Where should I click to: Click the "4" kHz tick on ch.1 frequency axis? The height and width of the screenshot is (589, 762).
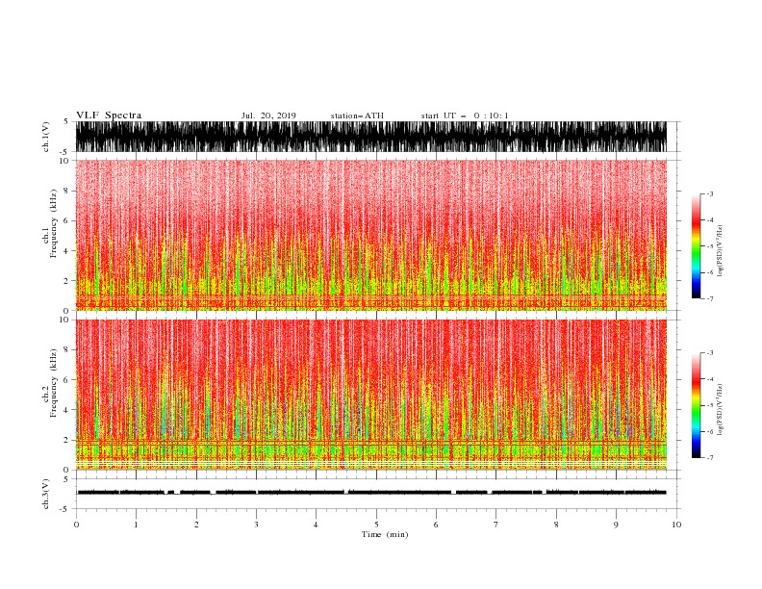click(x=68, y=251)
